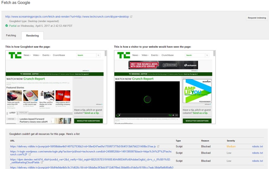Click Crunch Report heading in visitor preview
This screenshot has height=169, width=269.
click(x=143, y=79)
